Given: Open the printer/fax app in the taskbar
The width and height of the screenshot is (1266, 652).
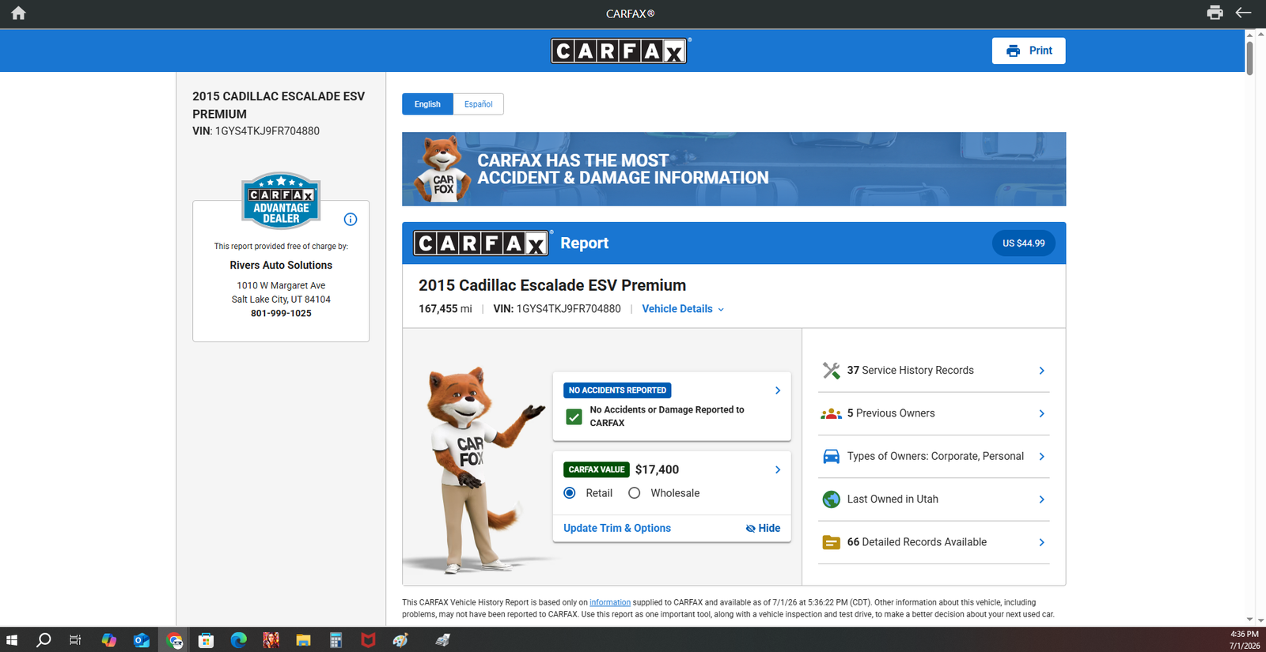Looking at the screenshot, I should (x=442, y=640).
